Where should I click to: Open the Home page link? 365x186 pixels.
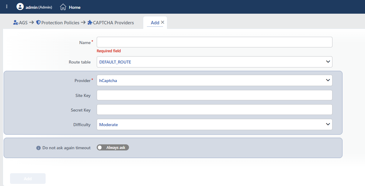pyautogui.click(x=75, y=7)
